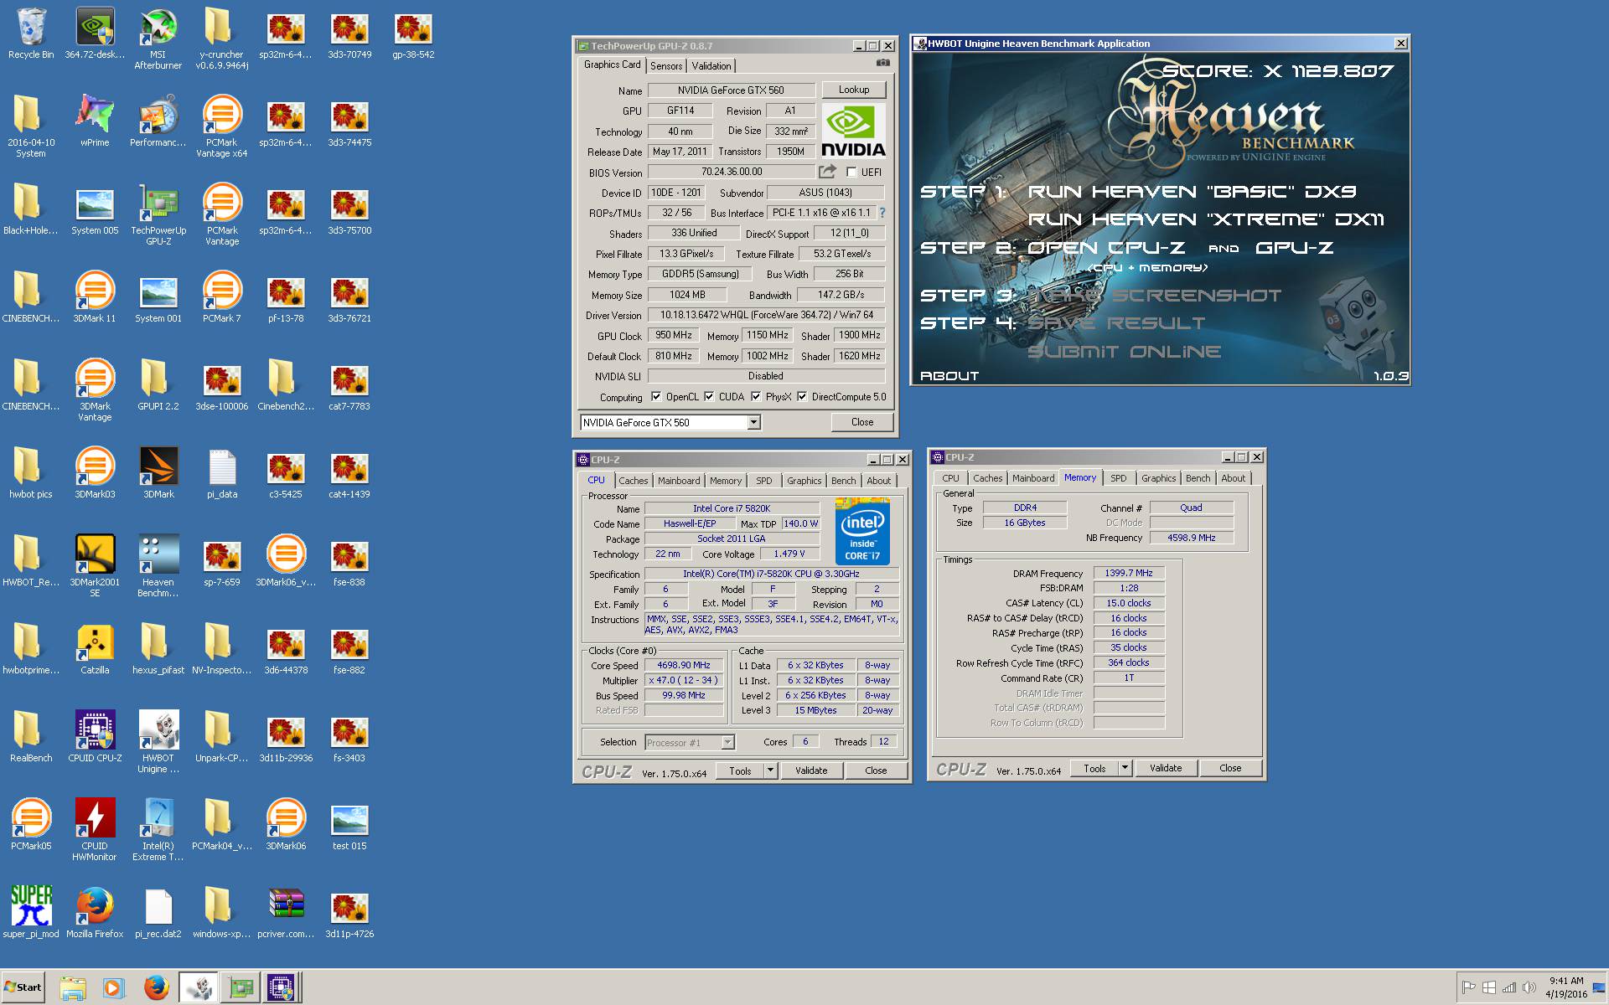Screen dimensions: 1609x1005
Task: Click Run Heaven Xtreme DX11 link
Action: [1206, 219]
